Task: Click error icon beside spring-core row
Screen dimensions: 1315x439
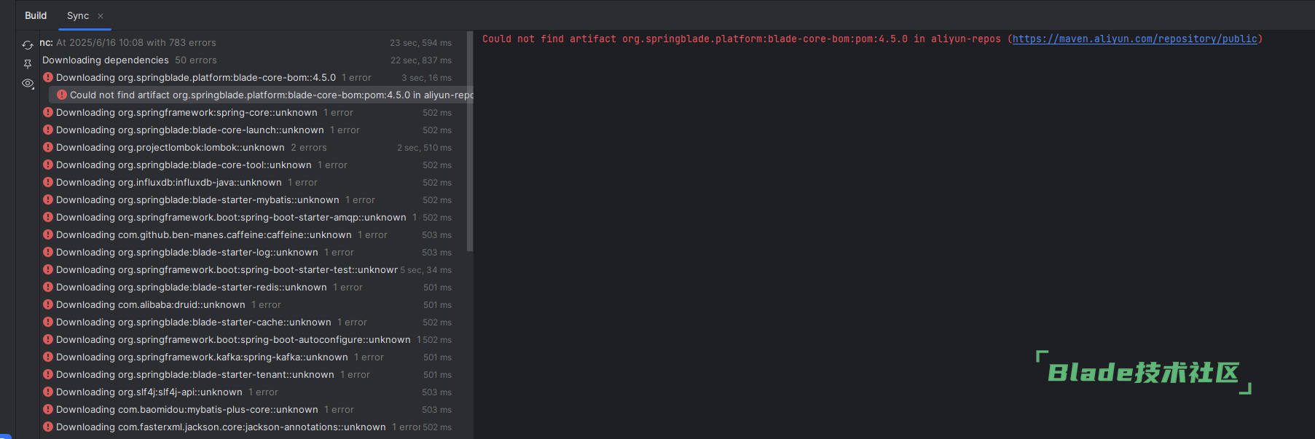Action: (x=48, y=112)
